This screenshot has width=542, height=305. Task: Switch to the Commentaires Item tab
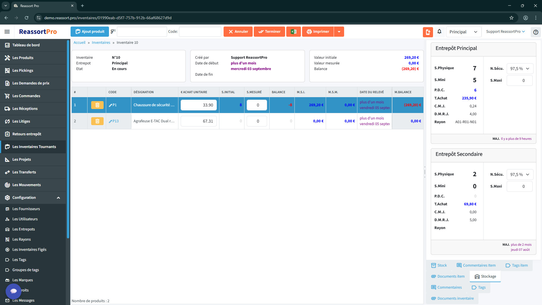coord(476,265)
